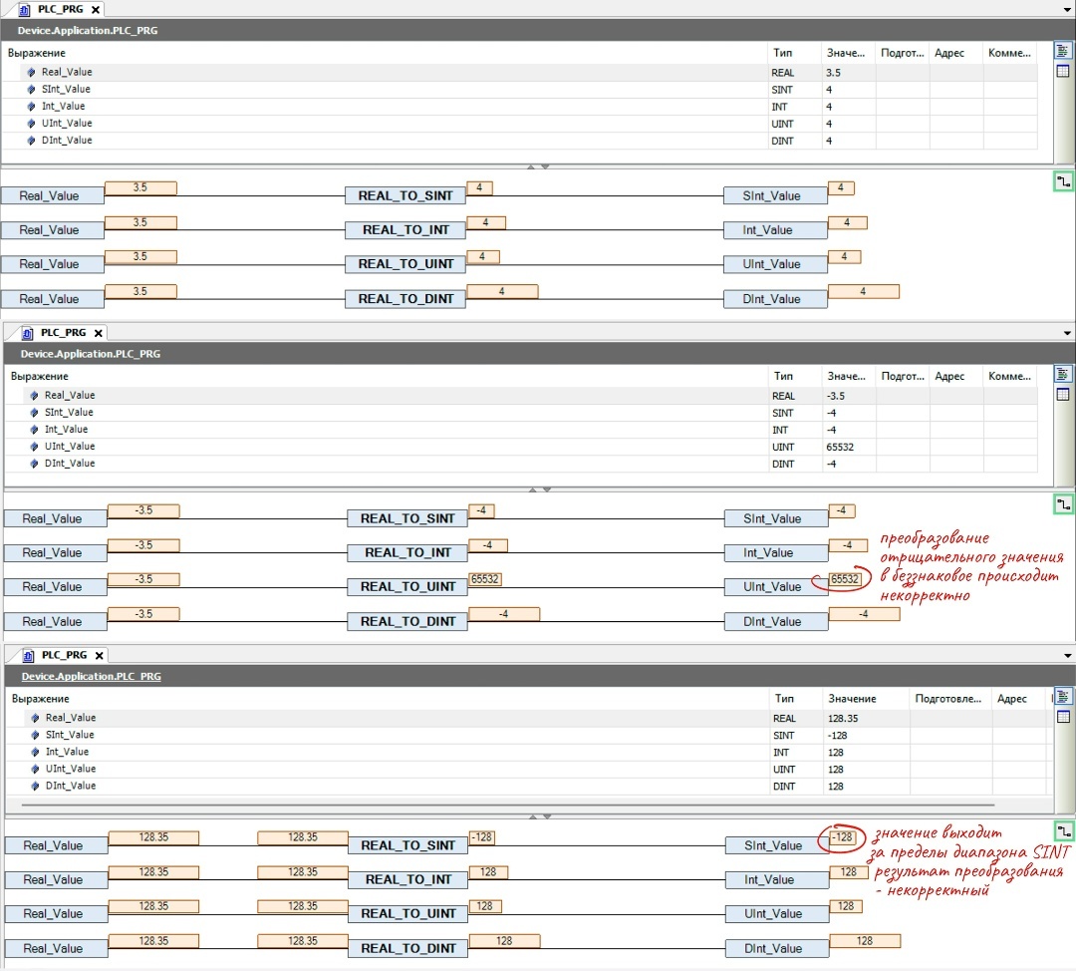Toggle tabular declaration view in the -3.5 panel
This screenshot has width=1076, height=971.
[x=1062, y=394]
